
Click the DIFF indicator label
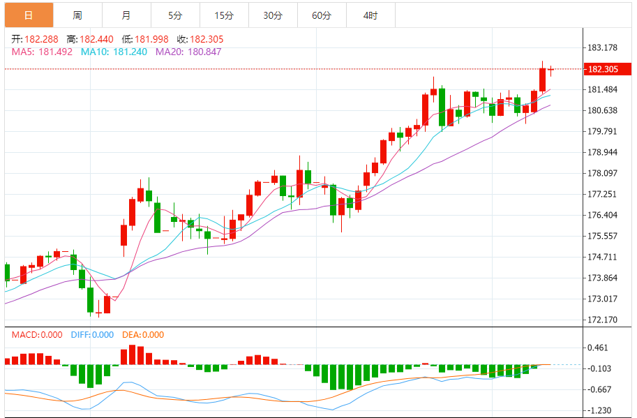92,335
